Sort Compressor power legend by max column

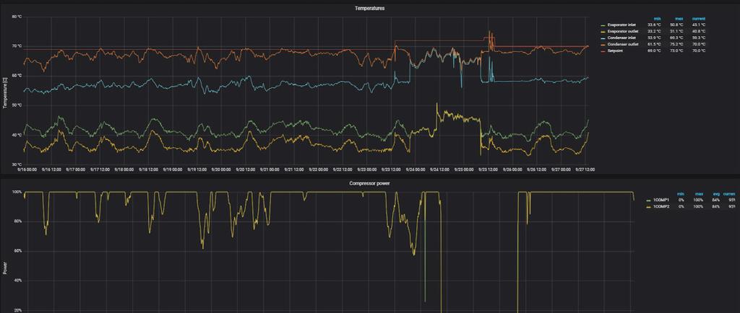click(699, 194)
